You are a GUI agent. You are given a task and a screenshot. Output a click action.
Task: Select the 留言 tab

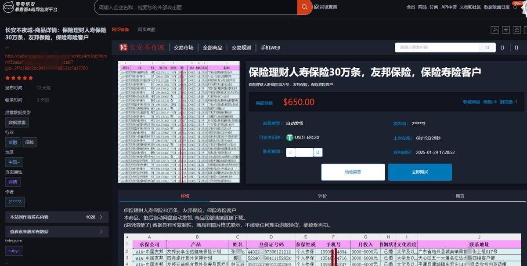click(x=460, y=196)
